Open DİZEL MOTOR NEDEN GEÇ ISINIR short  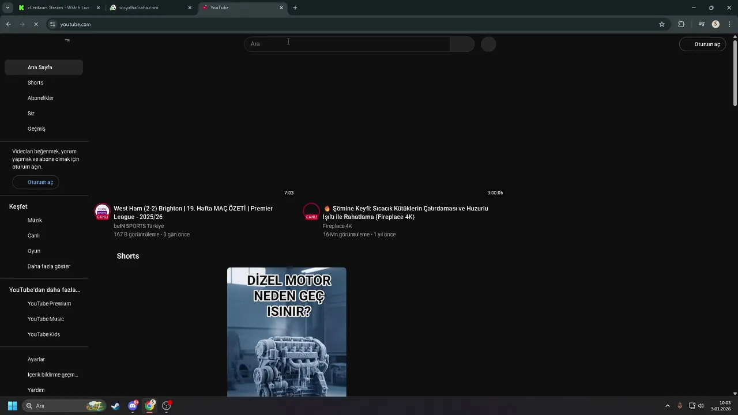click(287, 332)
